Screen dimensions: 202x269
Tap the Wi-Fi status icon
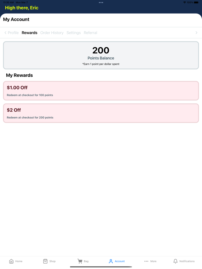[185, 2]
